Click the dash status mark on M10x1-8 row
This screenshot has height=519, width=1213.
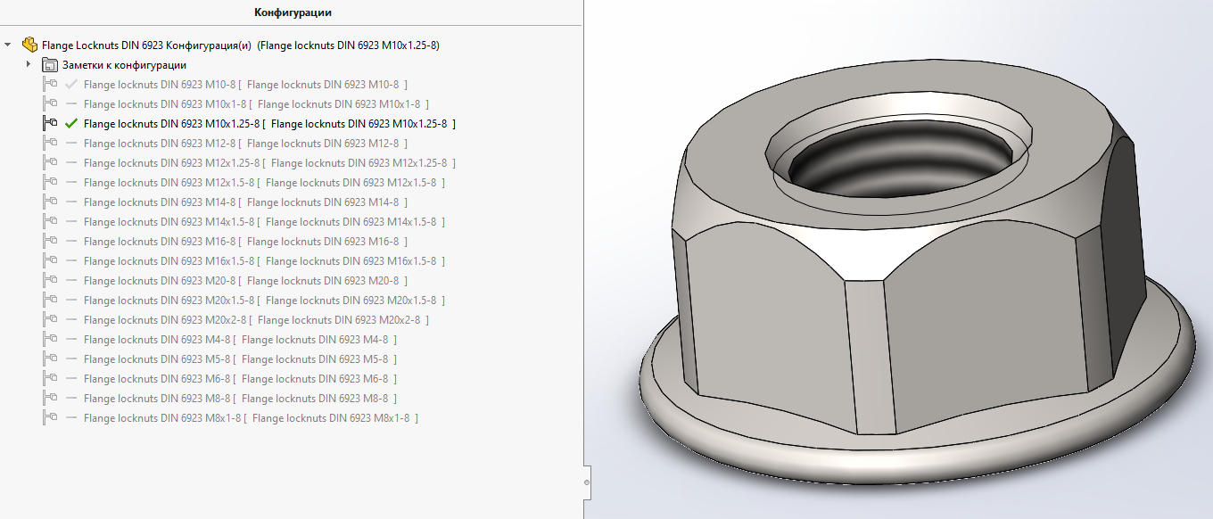click(72, 104)
